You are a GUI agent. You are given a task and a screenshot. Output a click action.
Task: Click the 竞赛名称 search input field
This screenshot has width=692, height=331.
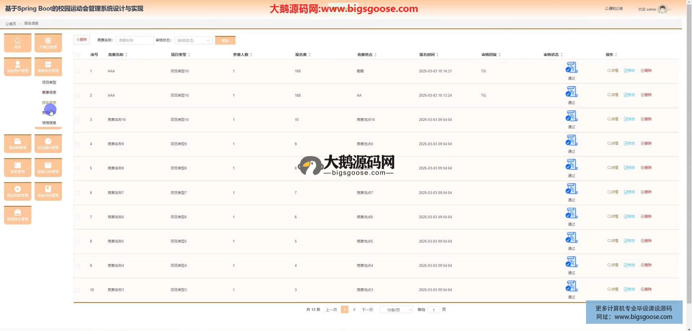pos(135,40)
